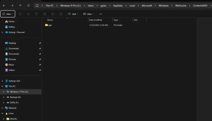Open the Sort options dropdown

73,14
